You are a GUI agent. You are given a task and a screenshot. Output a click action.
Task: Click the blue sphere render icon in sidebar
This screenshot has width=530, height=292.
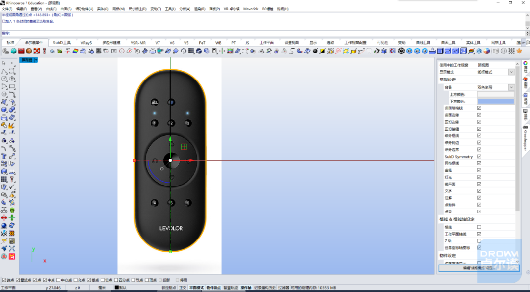[4, 225]
